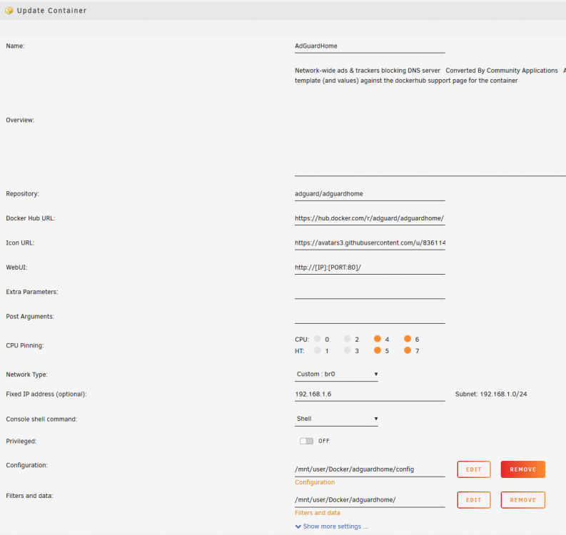Click the Fixed IP address field

pyautogui.click(x=370, y=394)
